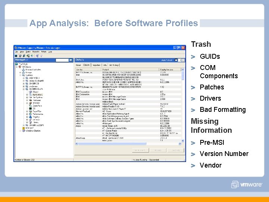Viewport: 269px width, 202px height.
Task: Open the View menu
Action: click(22, 52)
